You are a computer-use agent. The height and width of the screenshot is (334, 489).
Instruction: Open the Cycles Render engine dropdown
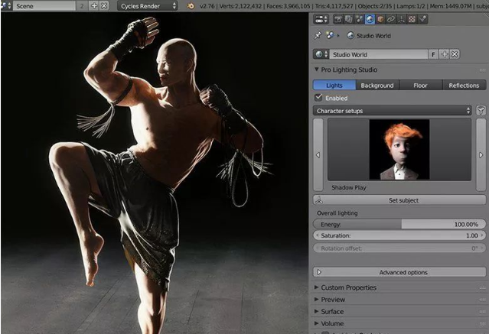click(147, 5)
